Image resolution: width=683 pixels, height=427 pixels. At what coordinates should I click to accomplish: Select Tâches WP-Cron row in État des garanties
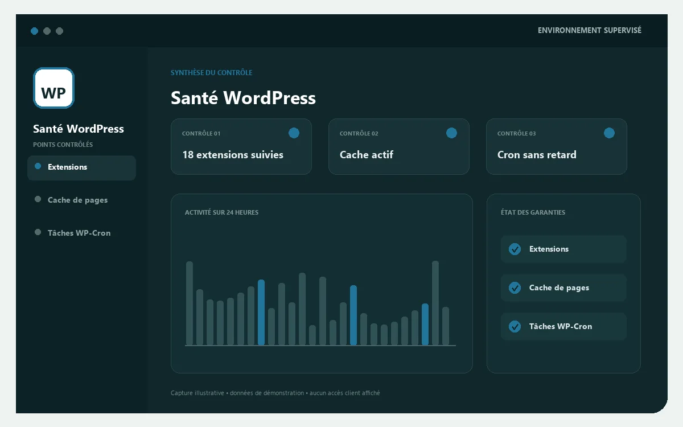click(563, 327)
